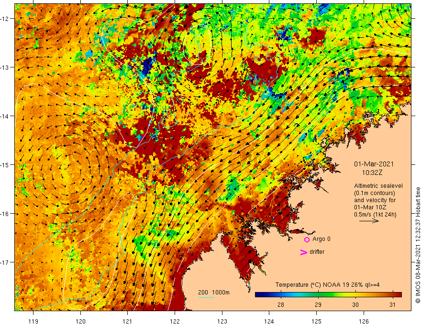The height and width of the screenshot is (325, 421).
Task: Click the '200 1000m' depth contour label
Action: (x=214, y=292)
